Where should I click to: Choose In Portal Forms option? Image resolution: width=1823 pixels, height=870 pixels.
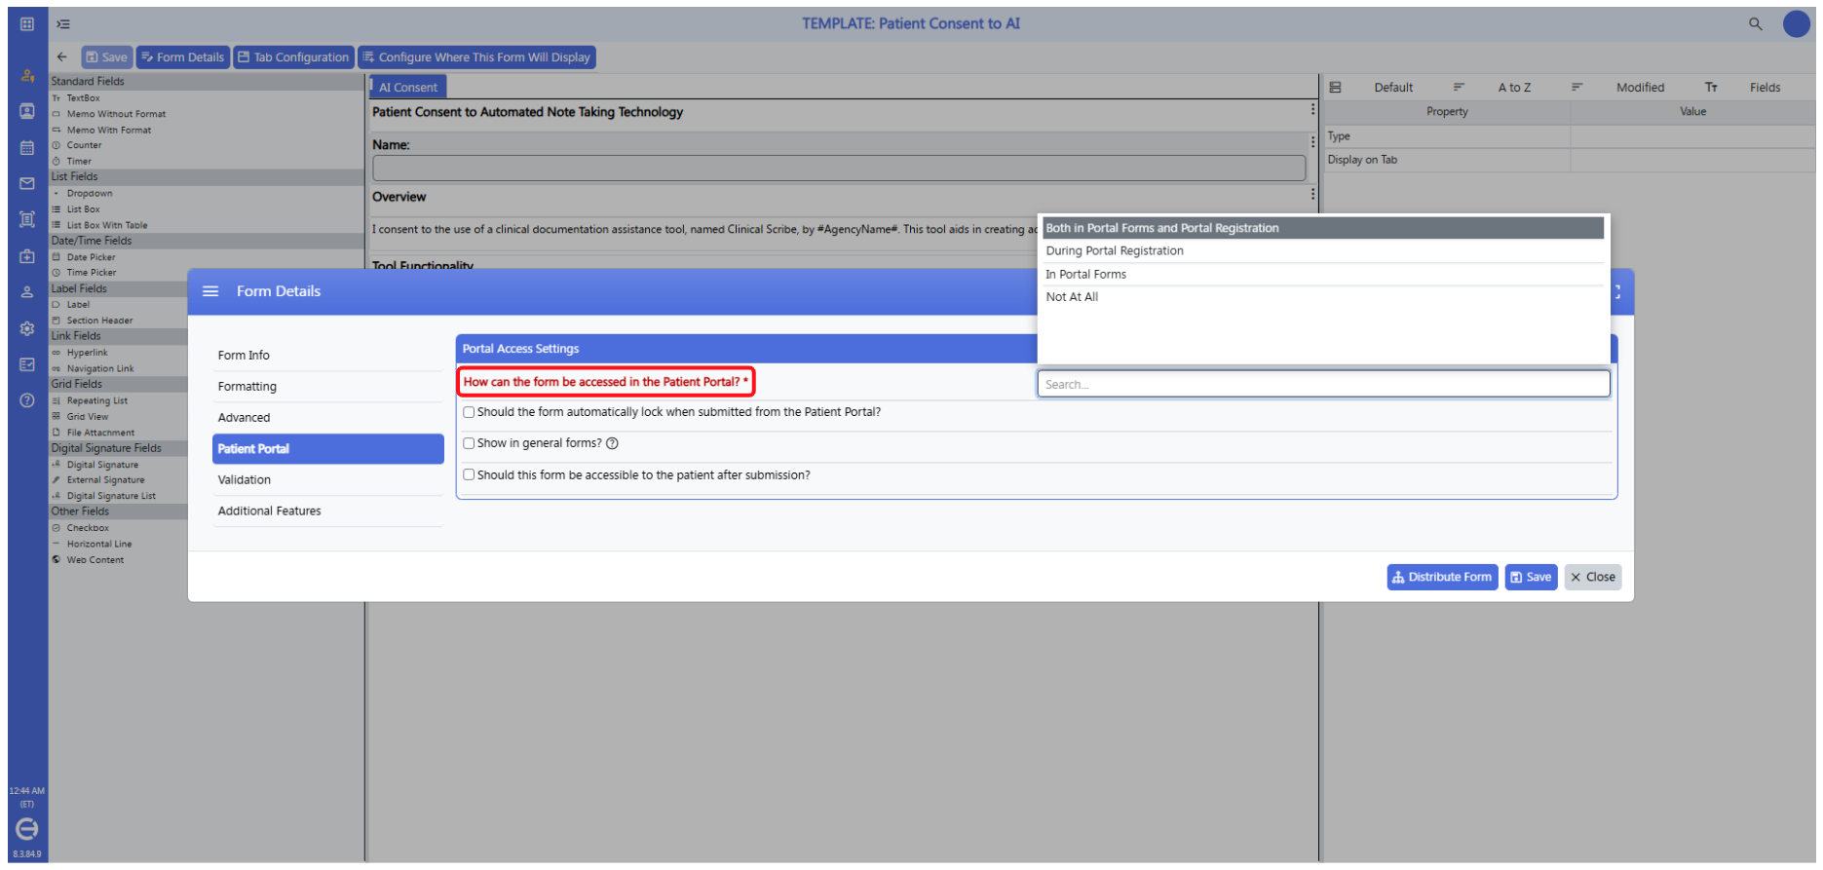tap(1322, 275)
